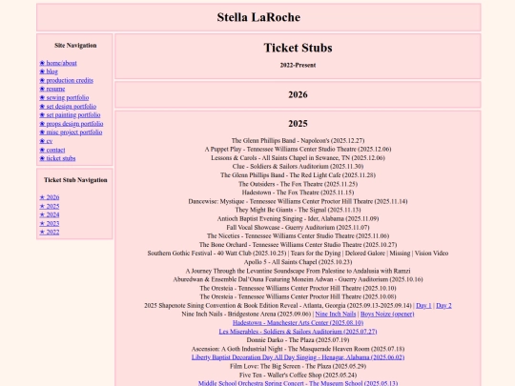
Task: Select Clue - Soldiers & Sailors Auditorium entry
Action: (x=298, y=167)
